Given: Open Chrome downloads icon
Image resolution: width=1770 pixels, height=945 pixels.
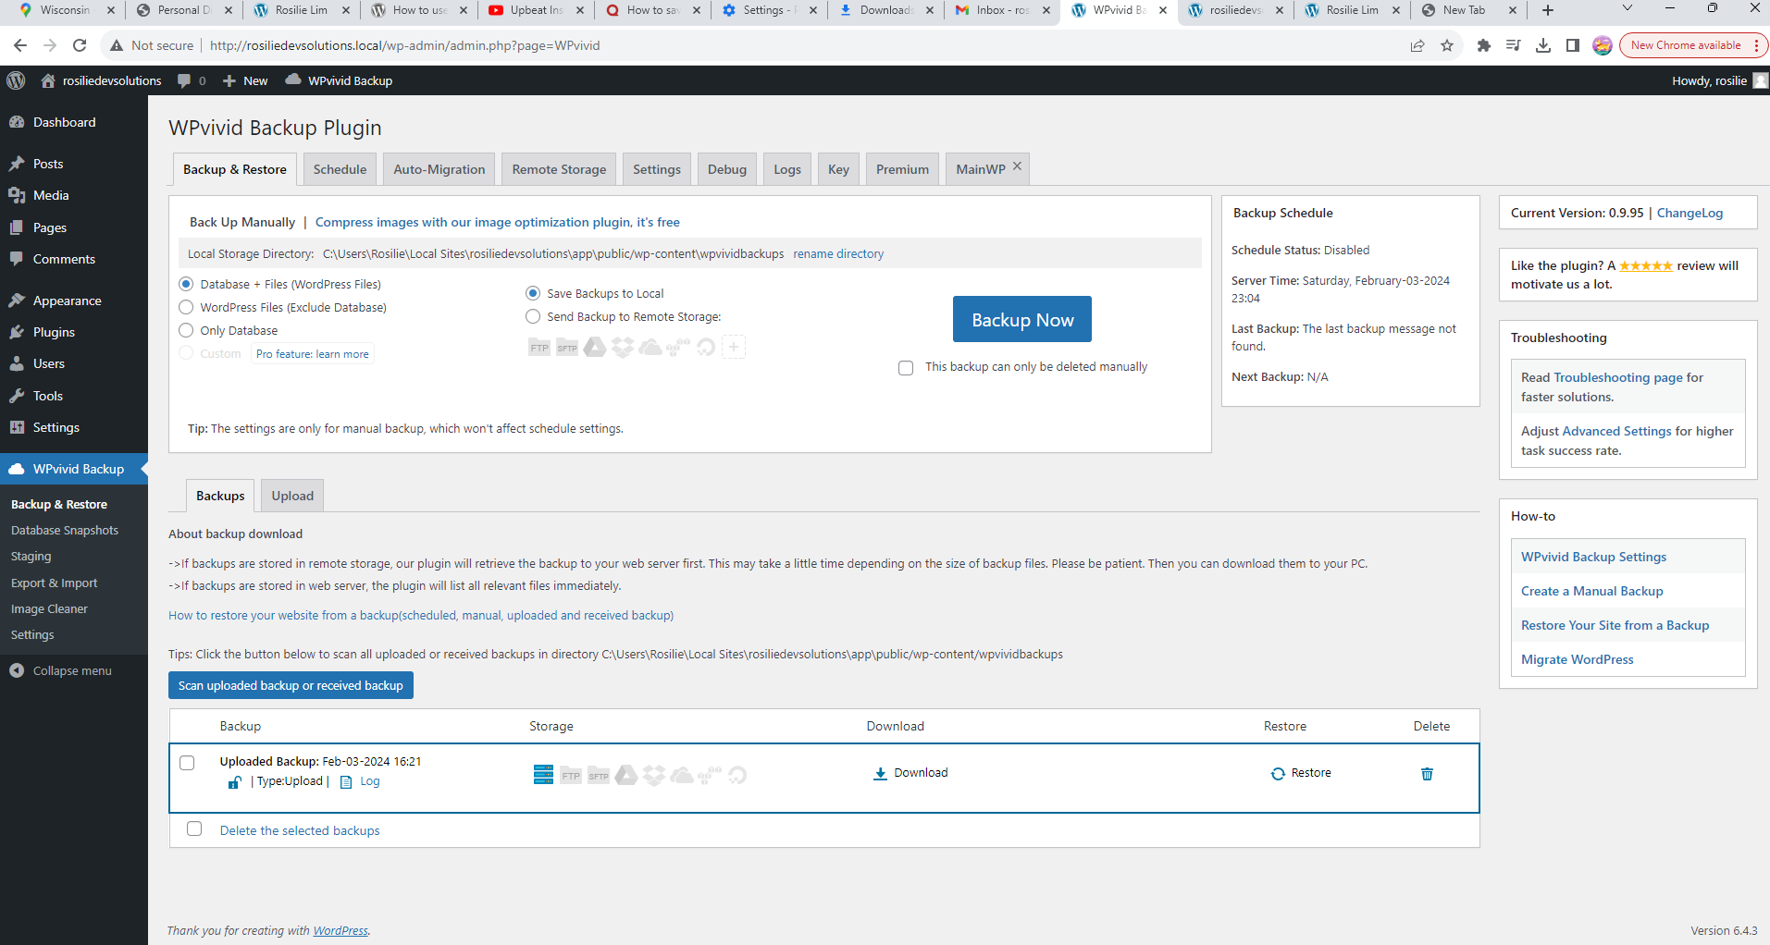Looking at the screenshot, I should point(1543,45).
